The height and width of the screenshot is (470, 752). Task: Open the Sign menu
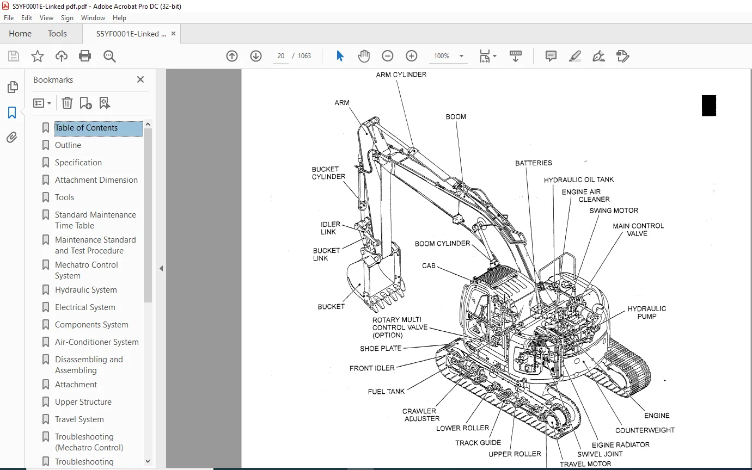pyautogui.click(x=67, y=18)
